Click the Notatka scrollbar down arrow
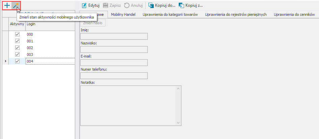Image resolution: width=319 pixels, height=139 pixels. 178,123
